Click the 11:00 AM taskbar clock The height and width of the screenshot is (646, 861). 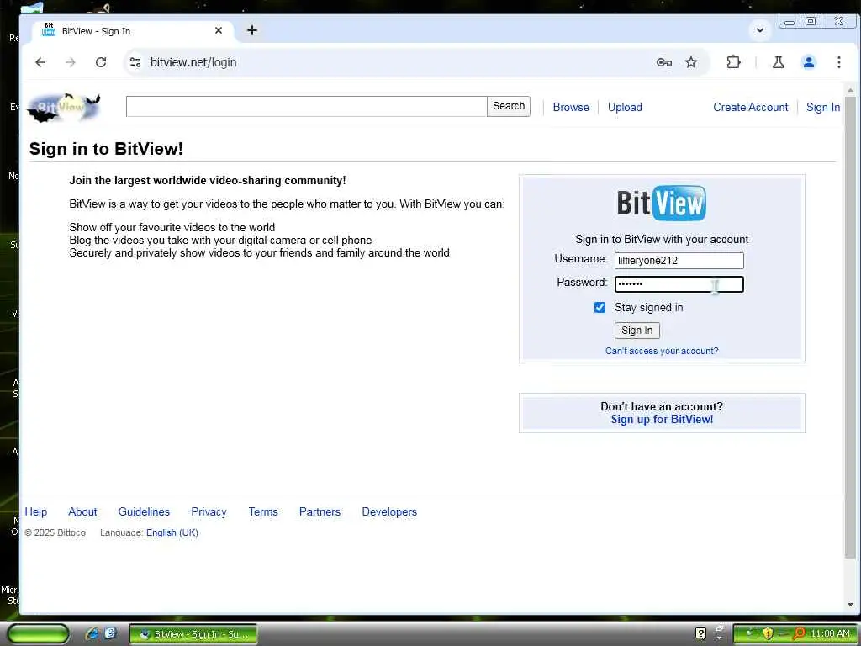coord(830,633)
